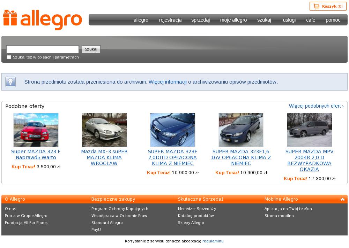Screen dimensions: 349x248
Task: View the silver Mazda MX-3 photo
Action: tap(104, 130)
